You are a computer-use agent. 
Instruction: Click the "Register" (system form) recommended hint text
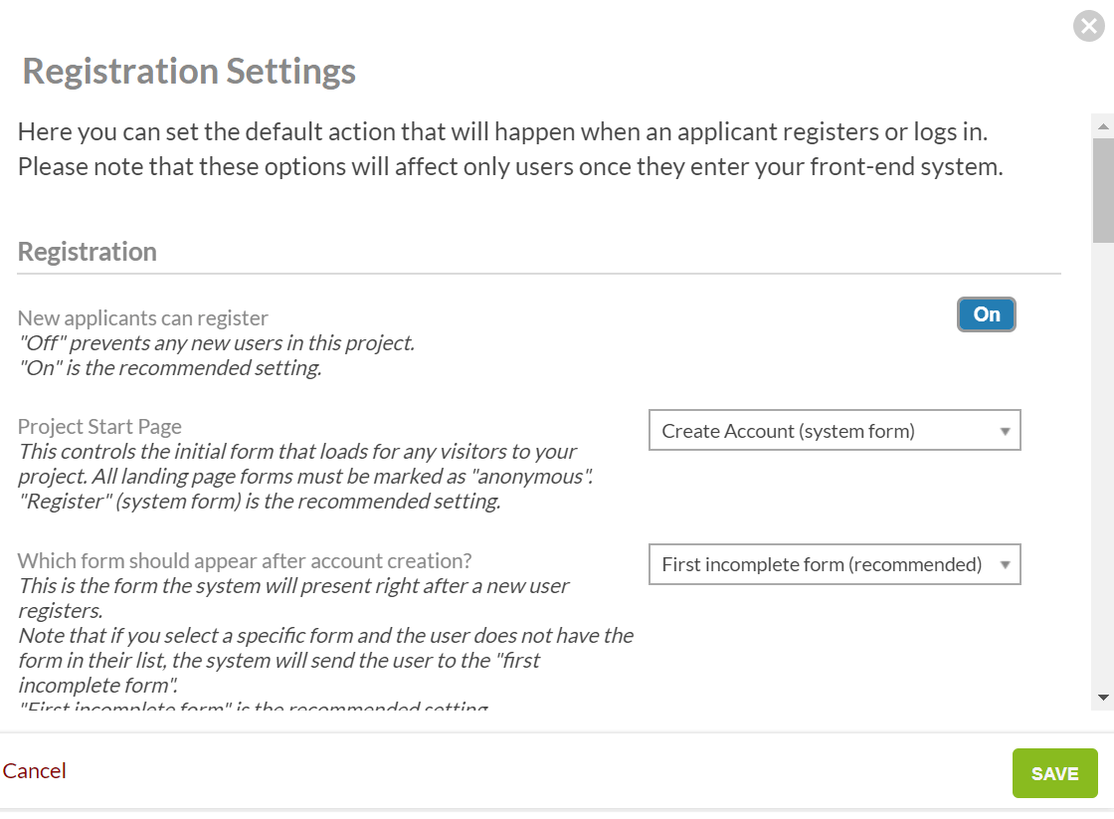click(x=259, y=502)
